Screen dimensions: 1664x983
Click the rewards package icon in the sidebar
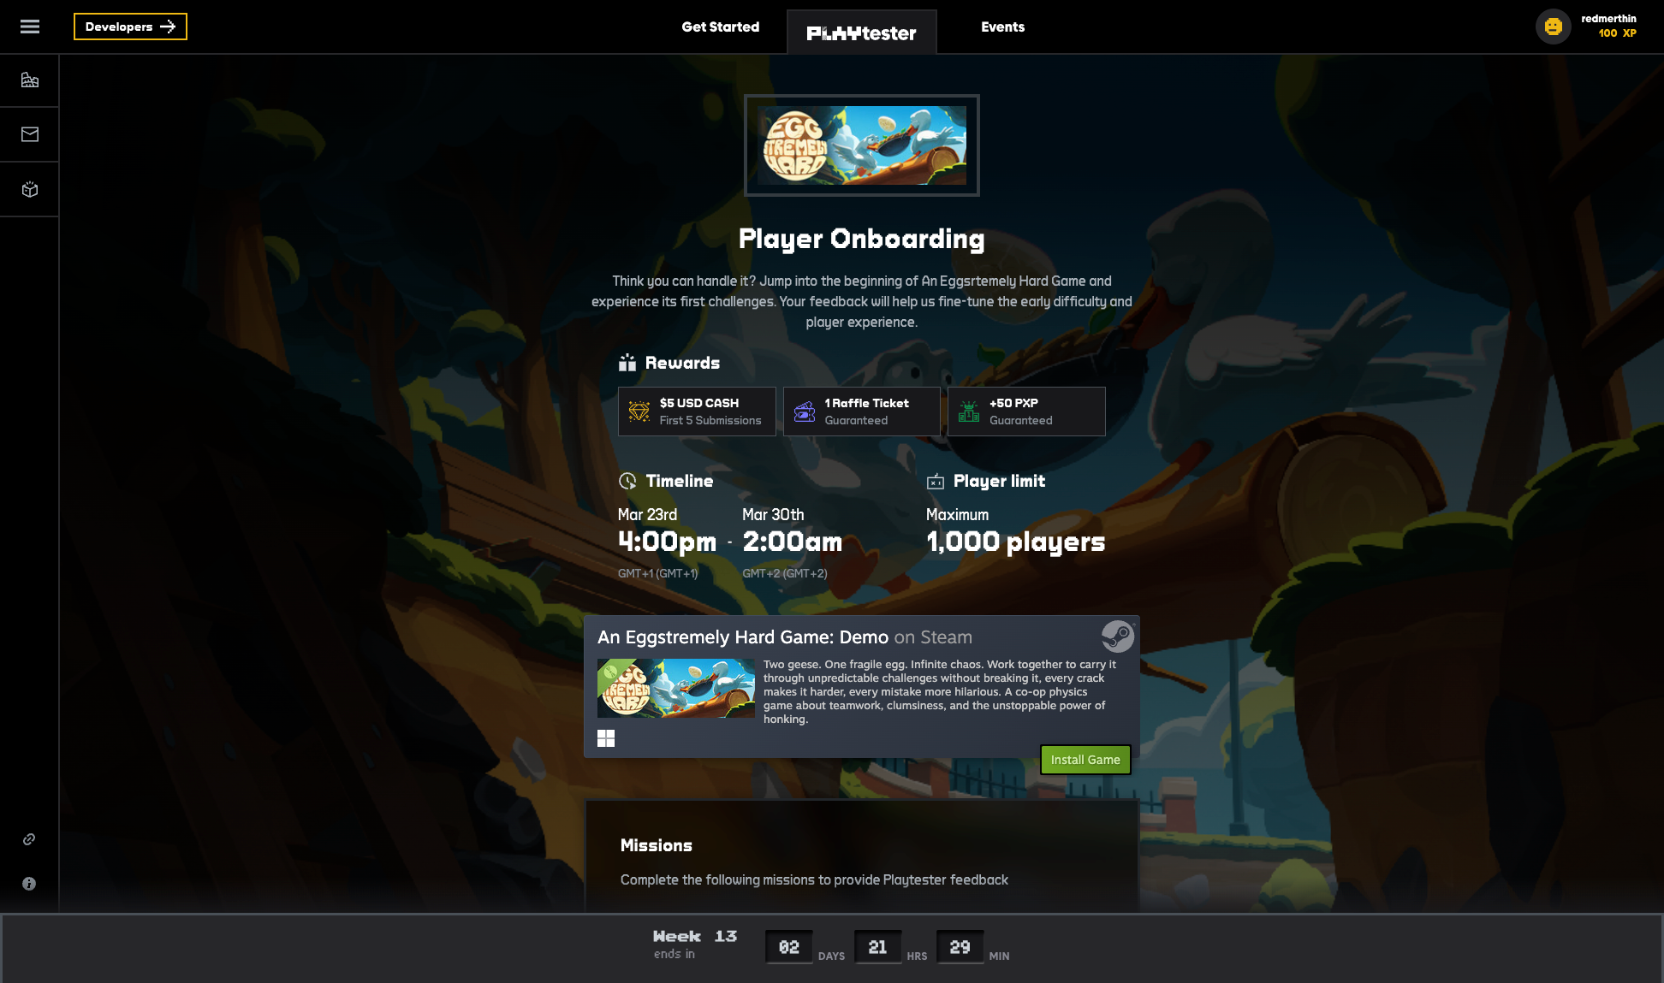click(x=29, y=189)
